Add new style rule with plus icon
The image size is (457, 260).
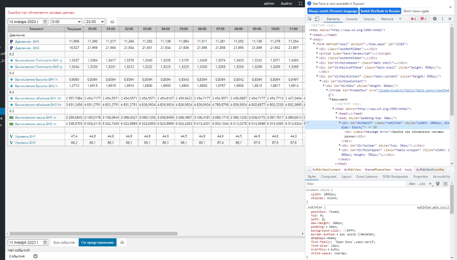click(430, 184)
